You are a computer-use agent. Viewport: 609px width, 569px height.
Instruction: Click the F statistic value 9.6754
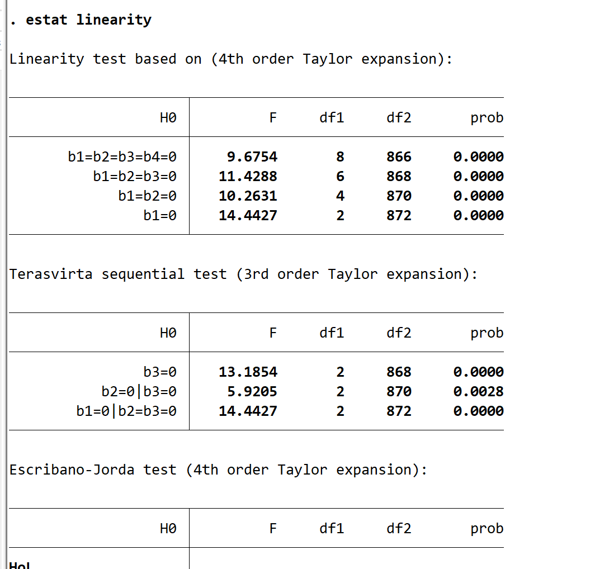(252, 157)
